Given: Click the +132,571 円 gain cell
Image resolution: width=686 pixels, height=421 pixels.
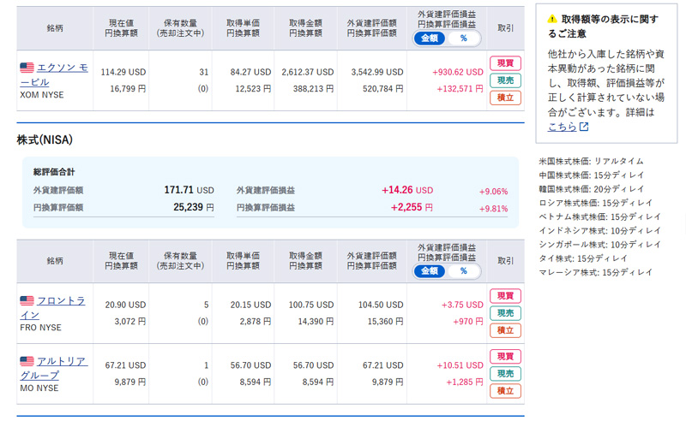Looking at the screenshot, I should point(460,89).
